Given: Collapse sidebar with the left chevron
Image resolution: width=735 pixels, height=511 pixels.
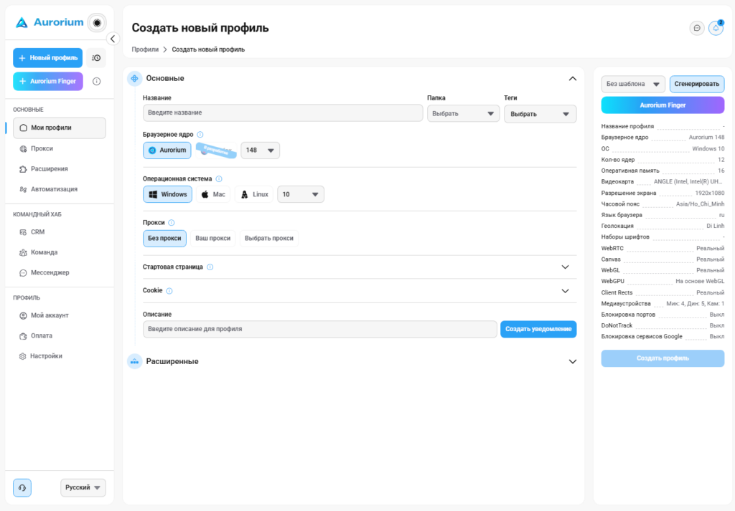Looking at the screenshot, I should (113, 39).
